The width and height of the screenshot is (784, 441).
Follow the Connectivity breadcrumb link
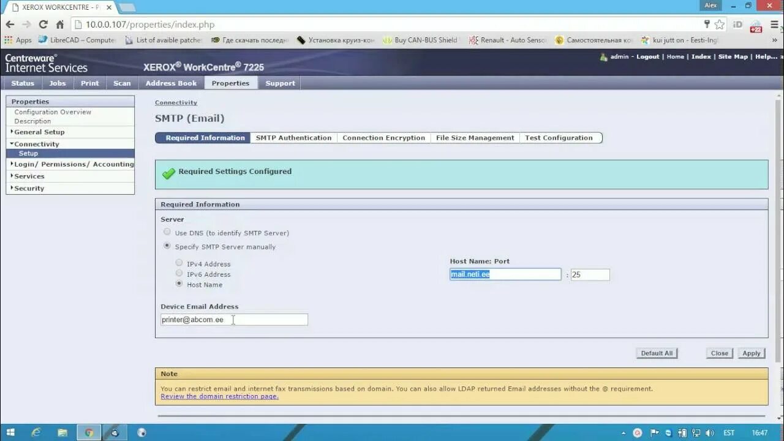(176, 102)
